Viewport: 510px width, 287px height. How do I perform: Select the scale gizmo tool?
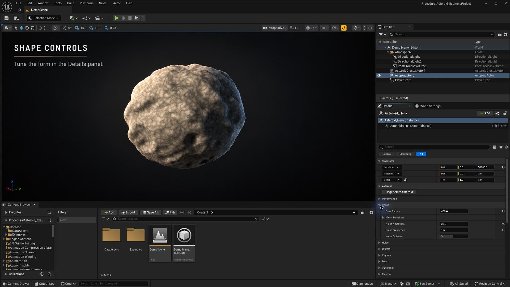click(32, 28)
